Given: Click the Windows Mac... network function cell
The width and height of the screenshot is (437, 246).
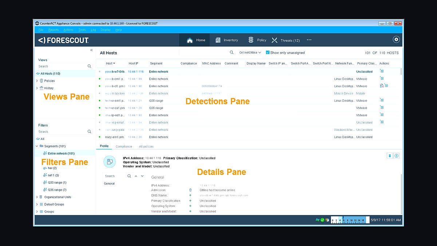Looking at the screenshot, I should (x=344, y=130).
